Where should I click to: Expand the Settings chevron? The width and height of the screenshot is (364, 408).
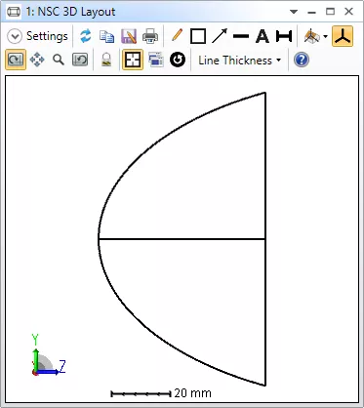(x=15, y=36)
